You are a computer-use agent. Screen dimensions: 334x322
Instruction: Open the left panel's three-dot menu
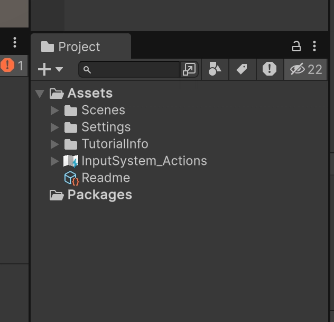click(x=15, y=42)
